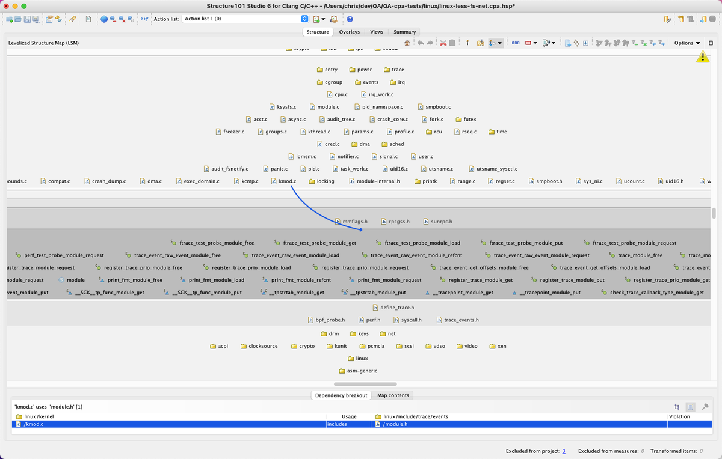Image resolution: width=722 pixels, height=459 pixels.
Task: Switch to the Structure tab
Action: coord(318,32)
